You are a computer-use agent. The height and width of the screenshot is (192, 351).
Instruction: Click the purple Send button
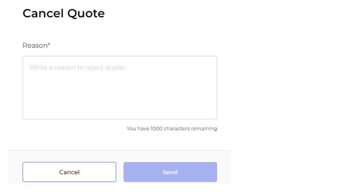coord(170,172)
